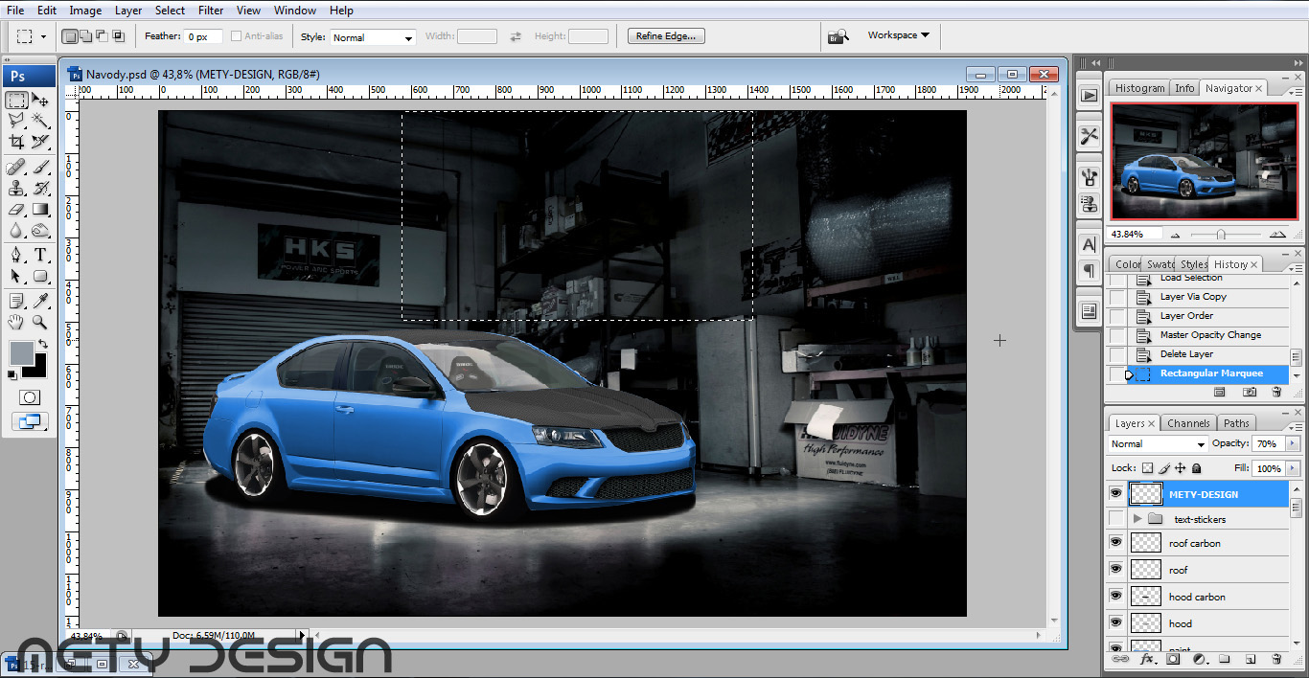The image size is (1309, 678).
Task: Open the Workspace dropdown
Action: [898, 35]
